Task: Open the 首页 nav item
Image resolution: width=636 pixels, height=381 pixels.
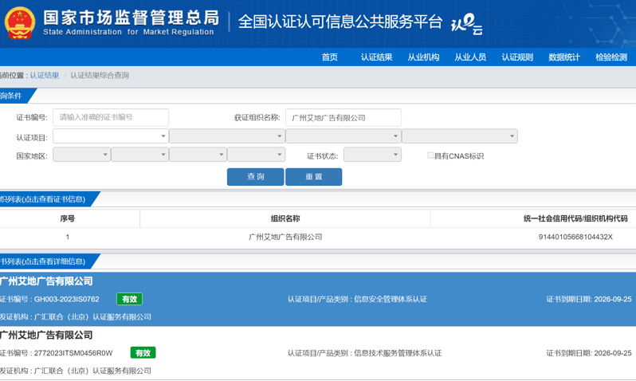Action: [x=329, y=57]
